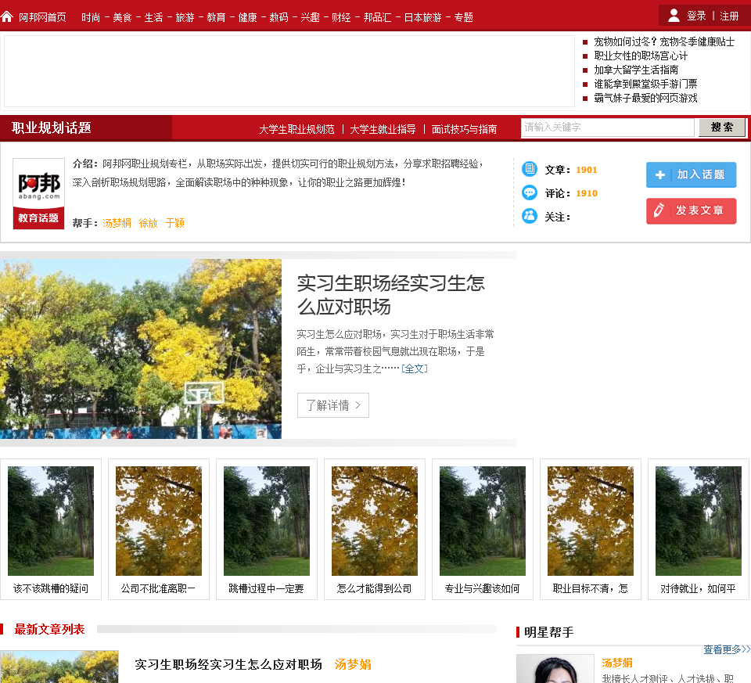Open the 时尚 navigation item

point(91,17)
